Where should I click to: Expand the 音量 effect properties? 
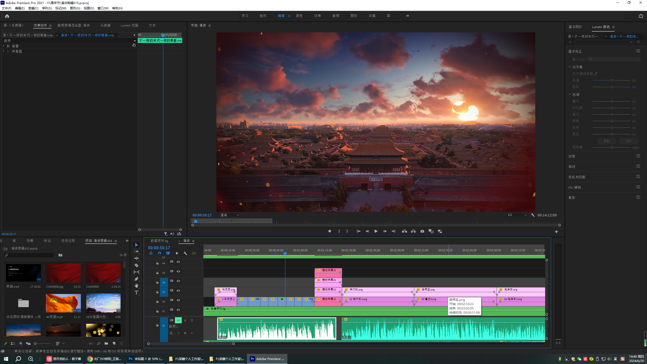point(4,46)
